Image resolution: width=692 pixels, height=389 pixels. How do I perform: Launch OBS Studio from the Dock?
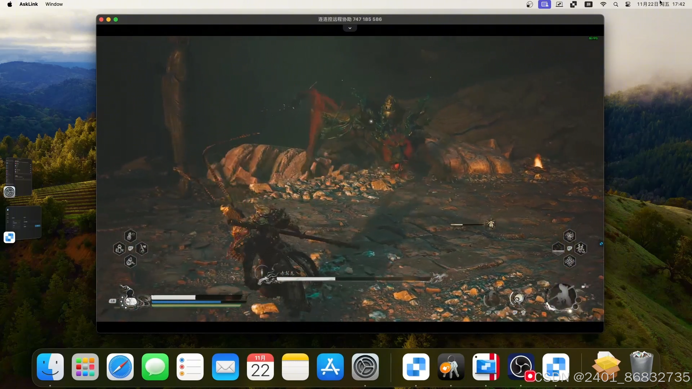click(x=520, y=367)
